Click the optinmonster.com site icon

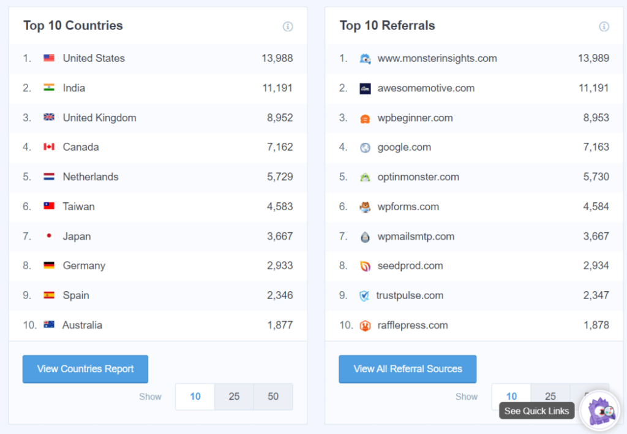(366, 177)
